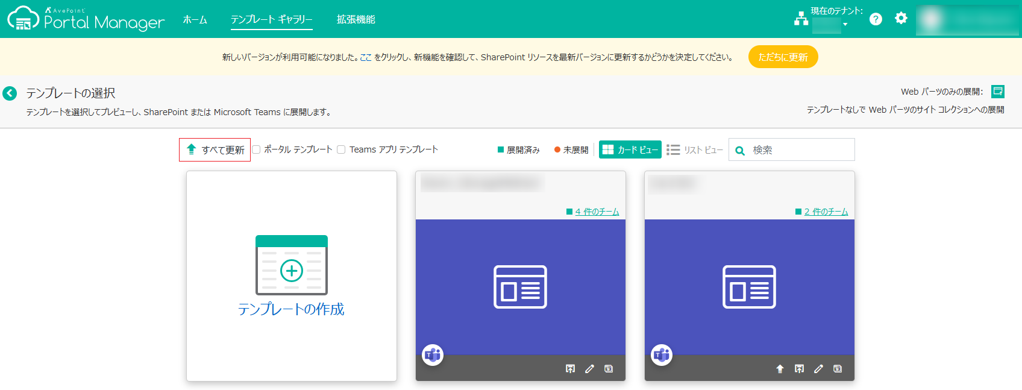Viewport: 1022px width, 390px height.
Task: Click the search magnifier icon
Action: coord(740,151)
